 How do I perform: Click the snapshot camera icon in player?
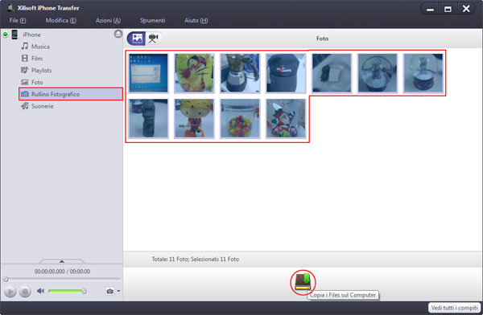point(110,291)
